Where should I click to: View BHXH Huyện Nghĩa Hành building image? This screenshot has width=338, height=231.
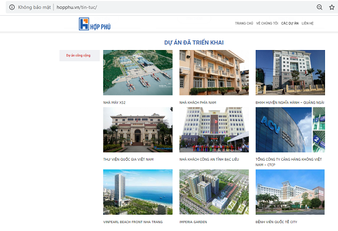pyautogui.click(x=290, y=73)
